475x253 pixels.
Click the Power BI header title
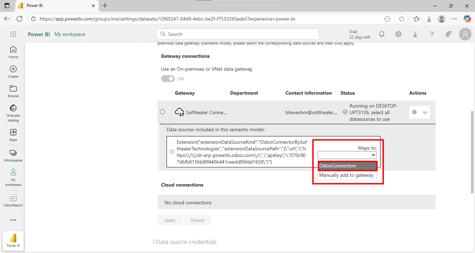tap(39, 34)
